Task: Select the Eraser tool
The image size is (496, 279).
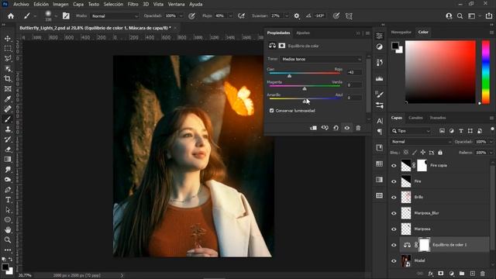Action: pos(8,150)
